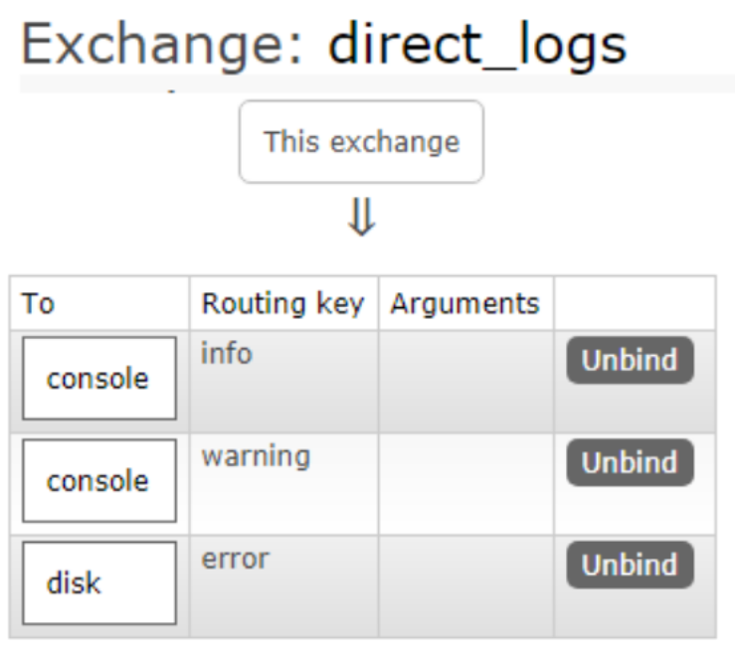
Task: Unbind the console queue with info key
Action: pyautogui.click(x=630, y=360)
